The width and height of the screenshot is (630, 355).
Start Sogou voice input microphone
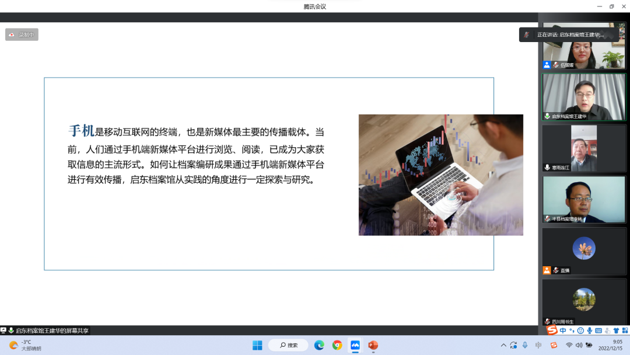point(589,330)
